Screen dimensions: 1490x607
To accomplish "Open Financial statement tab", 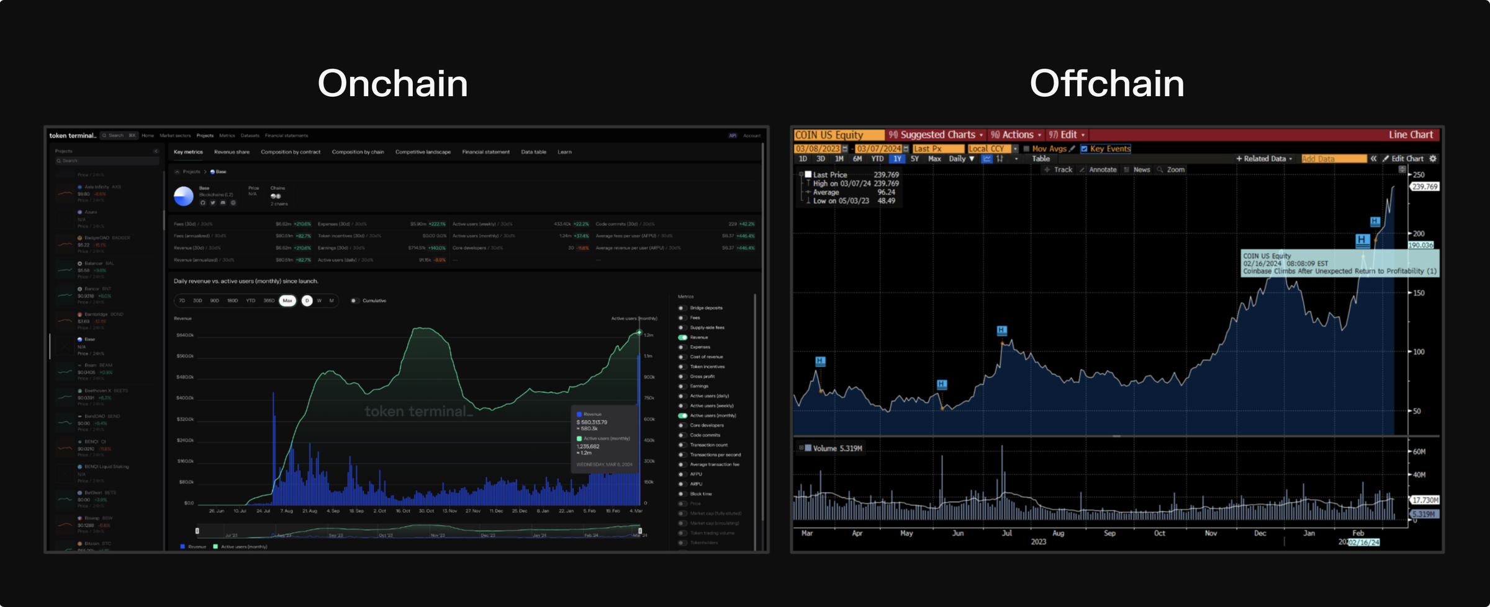I will [485, 152].
